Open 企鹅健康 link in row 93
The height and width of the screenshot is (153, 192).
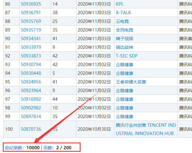point(124,65)
